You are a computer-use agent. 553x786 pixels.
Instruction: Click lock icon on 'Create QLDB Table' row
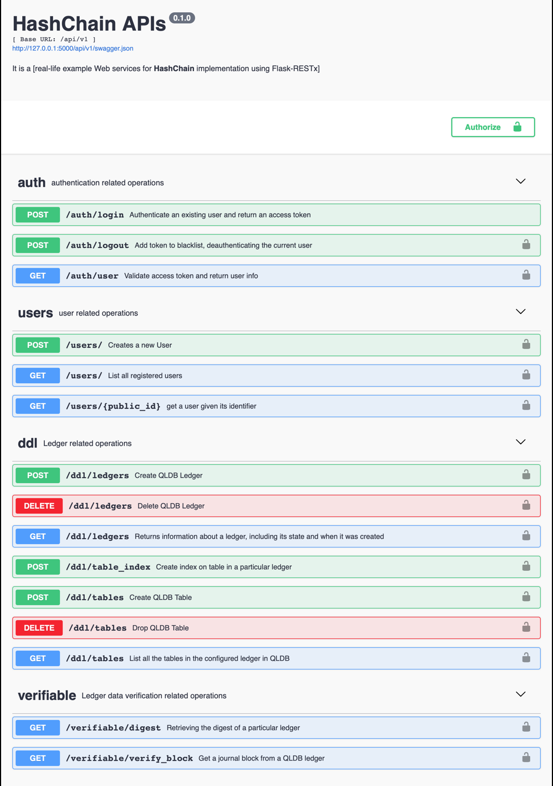(x=526, y=597)
